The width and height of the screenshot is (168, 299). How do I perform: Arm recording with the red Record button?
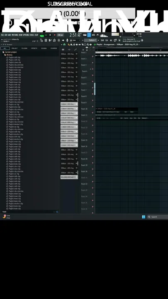pos(55,35)
